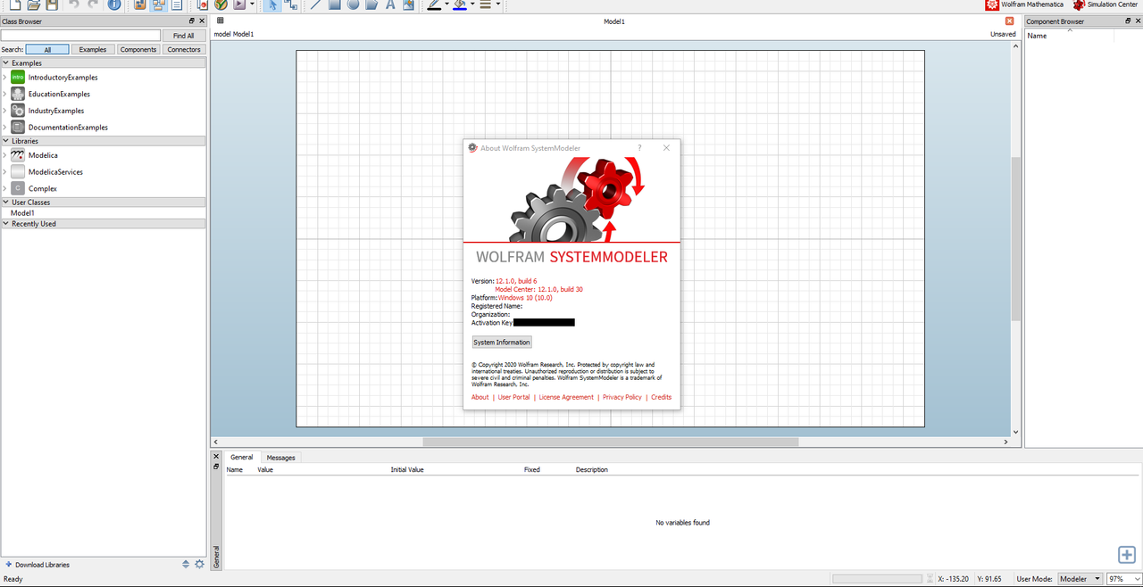Switch to the General tab

(x=241, y=457)
